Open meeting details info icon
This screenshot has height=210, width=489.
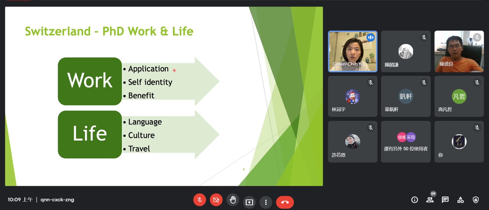(x=415, y=200)
